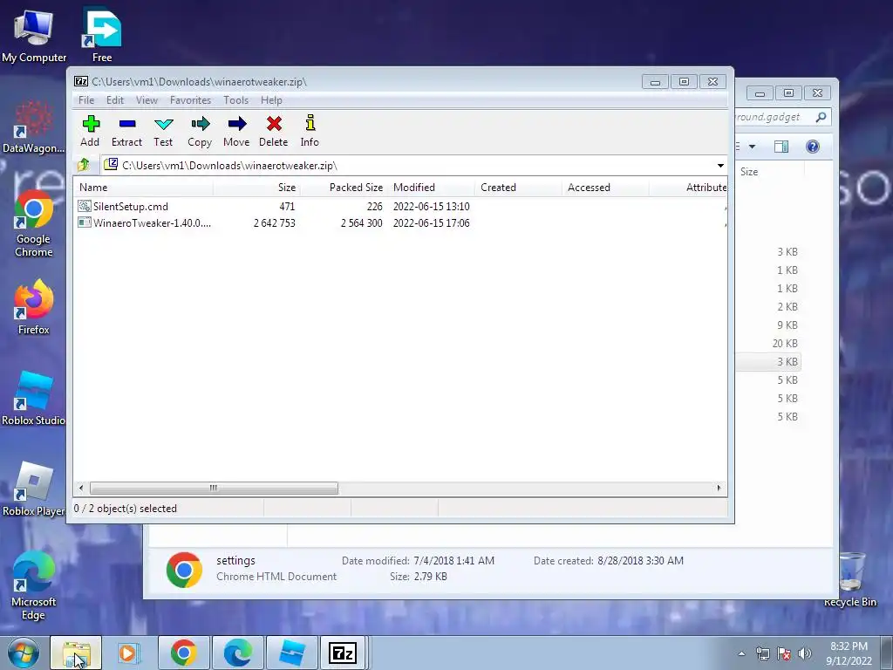Click the Explorer search magnifier icon
Image resolution: width=893 pixels, height=670 pixels.
(x=821, y=117)
